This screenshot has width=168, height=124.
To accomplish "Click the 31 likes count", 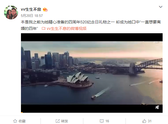I will [x=150, y=121].
